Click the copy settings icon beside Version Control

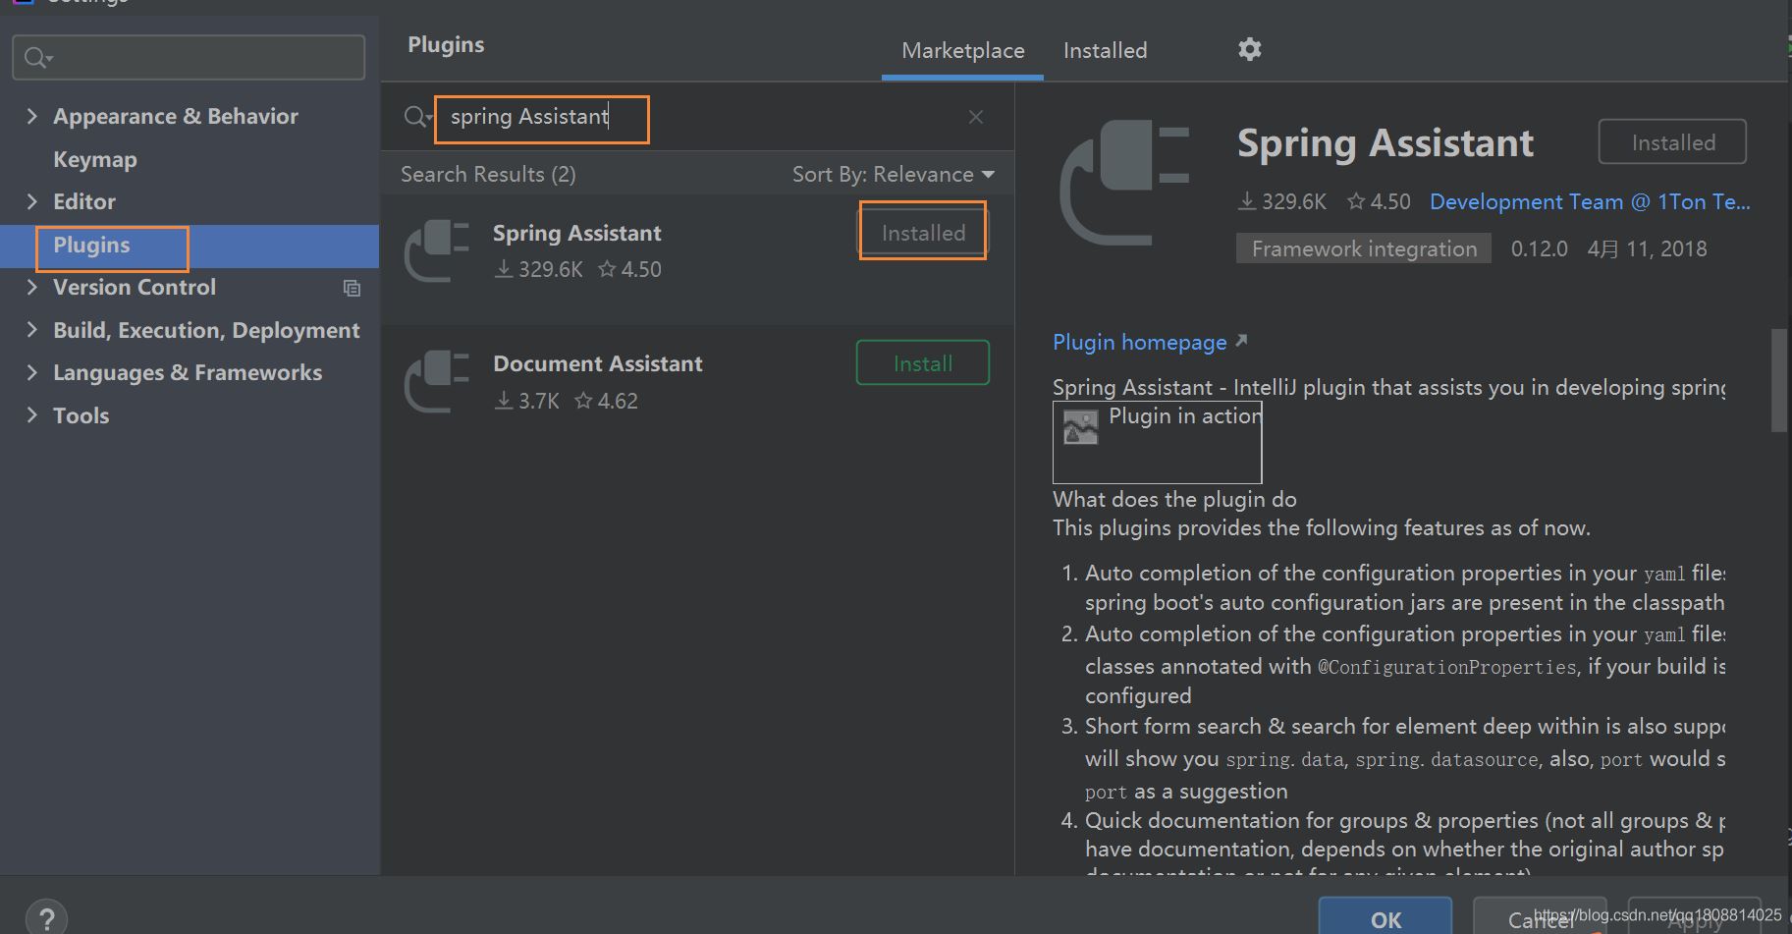tap(352, 288)
